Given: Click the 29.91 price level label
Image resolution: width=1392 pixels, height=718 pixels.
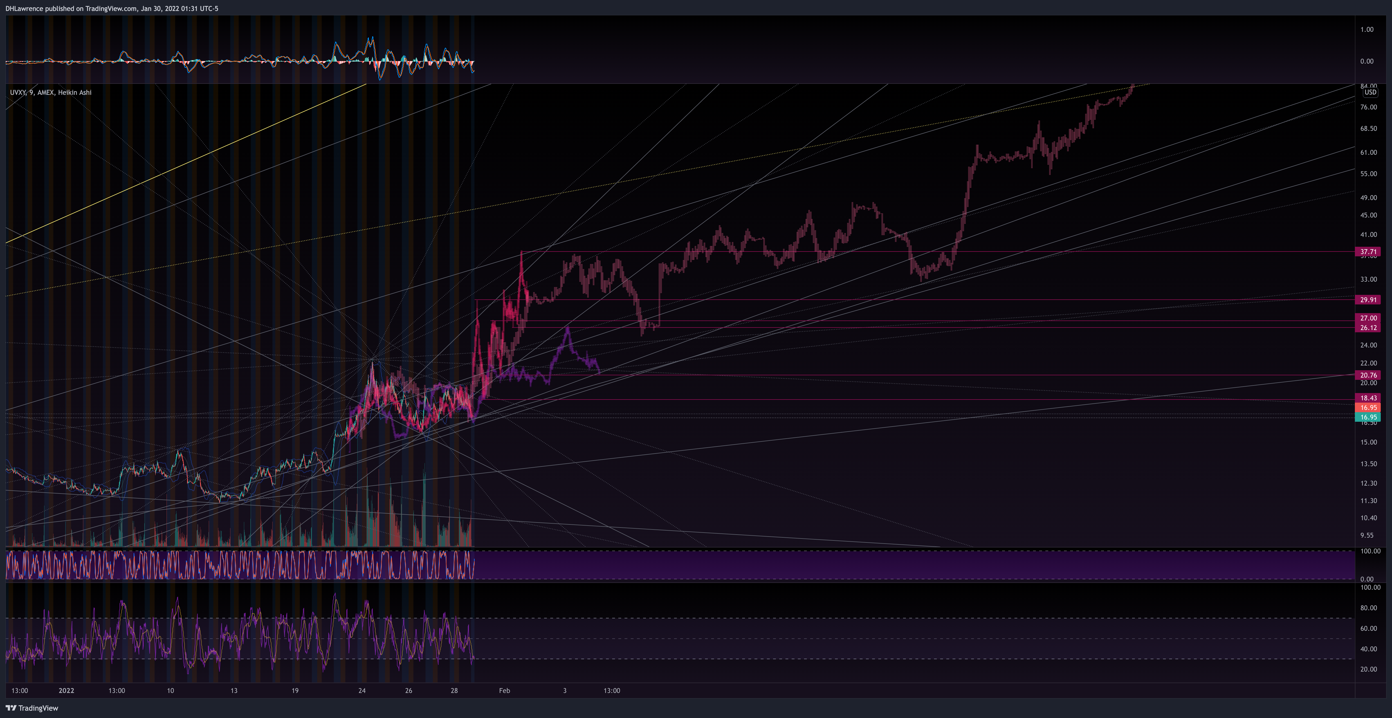Looking at the screenshot, I should tap(1368, 300).
